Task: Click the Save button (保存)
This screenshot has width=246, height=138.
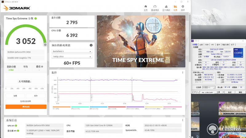Action: click(36, 96)
